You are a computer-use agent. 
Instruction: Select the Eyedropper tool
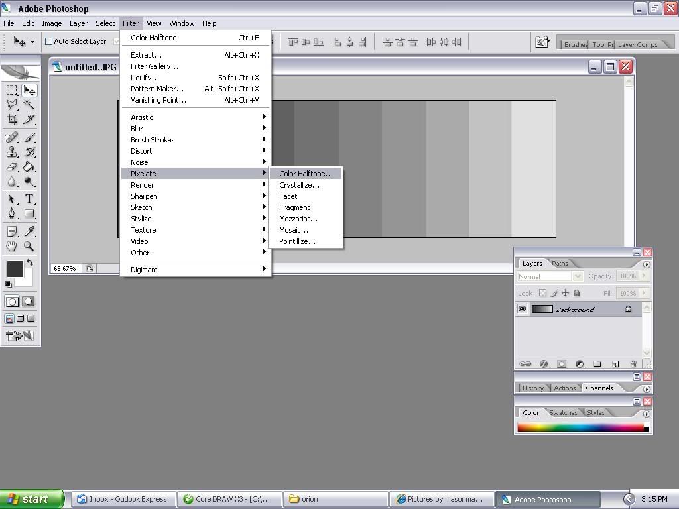tap(29, 231)
